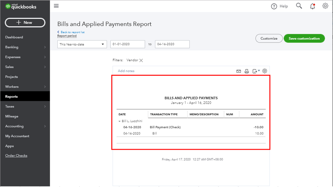Open the search magnifier

click(299, 6)
